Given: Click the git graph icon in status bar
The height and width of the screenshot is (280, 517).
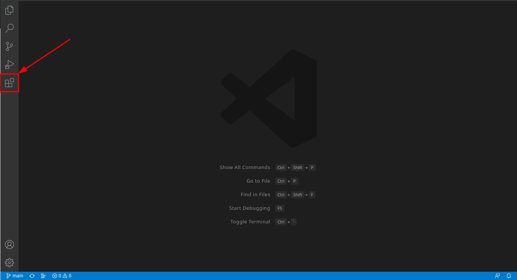Looking at the screenshot, I should click(x=43, y=276).
